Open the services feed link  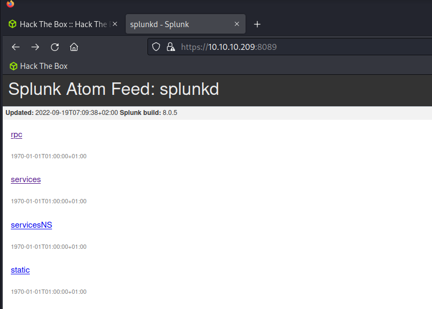[x=26, y=179]
